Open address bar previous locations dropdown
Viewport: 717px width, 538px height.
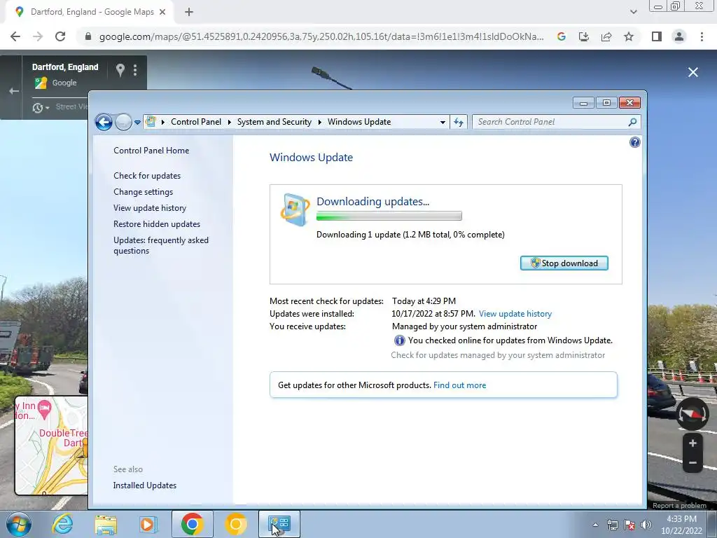point(443,122)
